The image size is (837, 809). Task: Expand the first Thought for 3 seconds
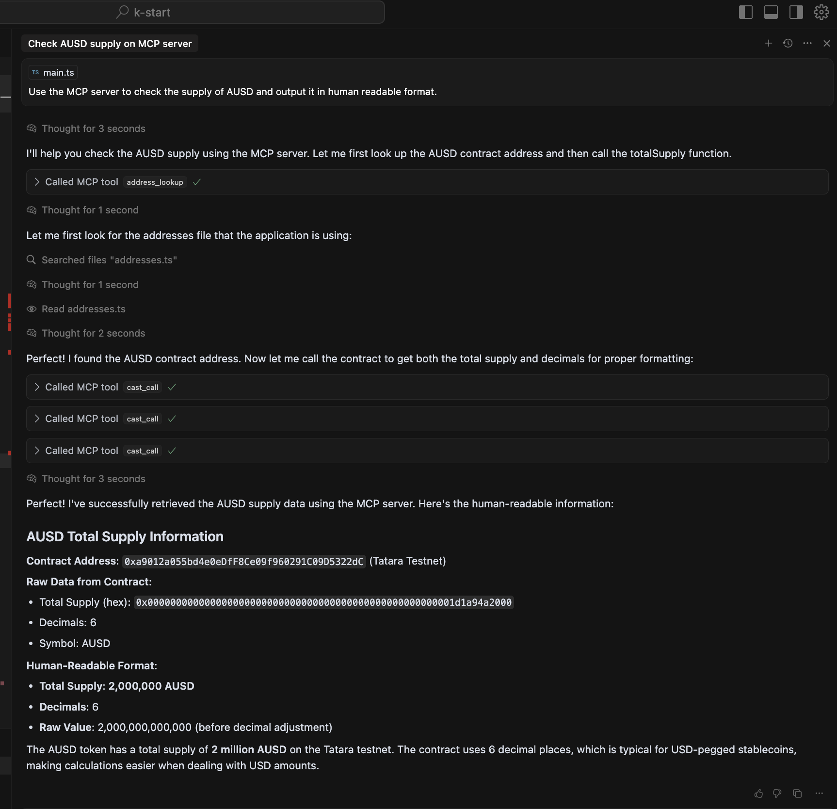[93, 129]
